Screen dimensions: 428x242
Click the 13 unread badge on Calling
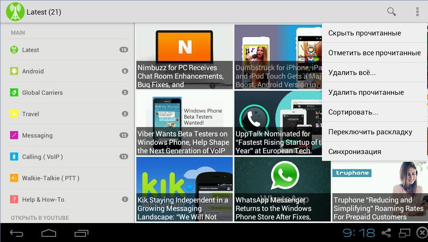[x=124, y=156]
